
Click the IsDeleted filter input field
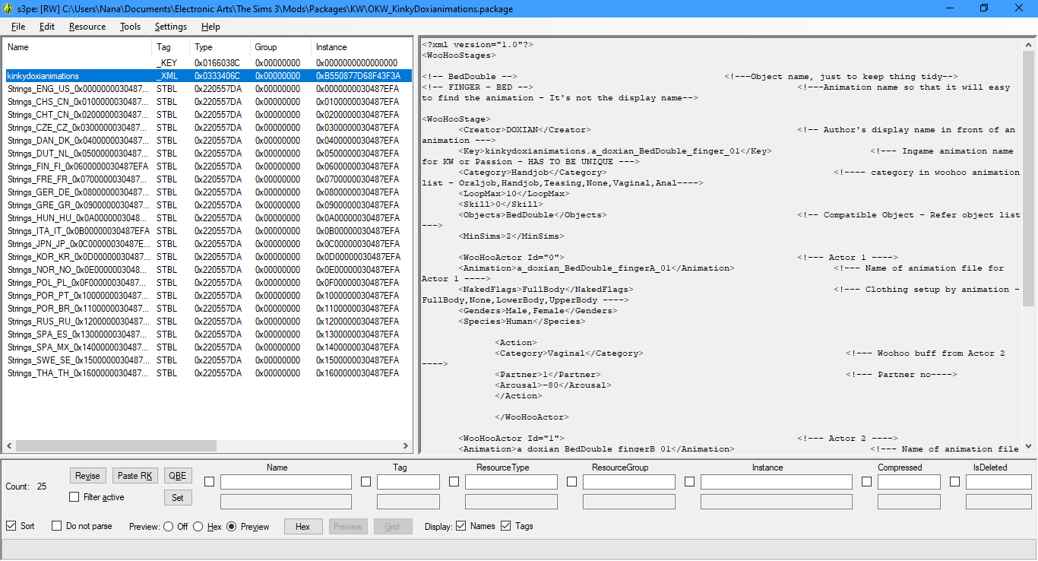click(998, 482)
